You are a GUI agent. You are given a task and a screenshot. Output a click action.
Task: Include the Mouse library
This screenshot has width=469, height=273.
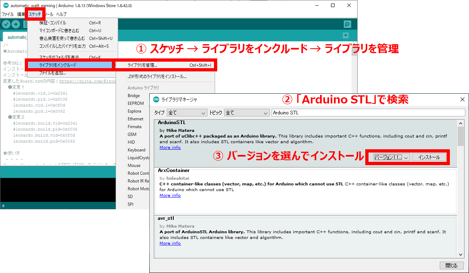coord(134,165)
